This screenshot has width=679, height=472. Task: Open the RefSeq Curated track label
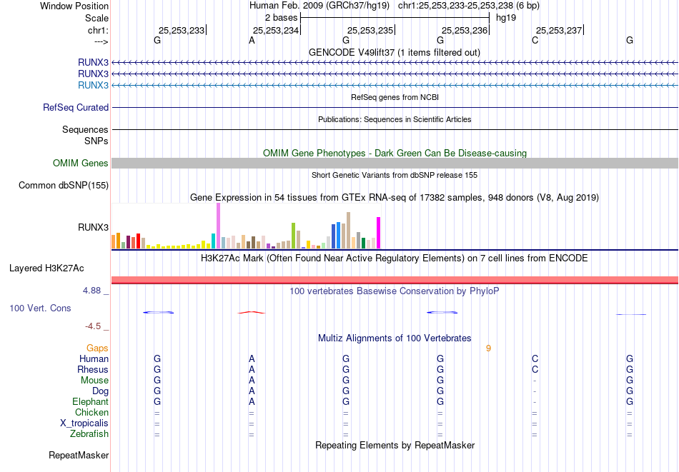pyautogui.click(x=76, y=107)
